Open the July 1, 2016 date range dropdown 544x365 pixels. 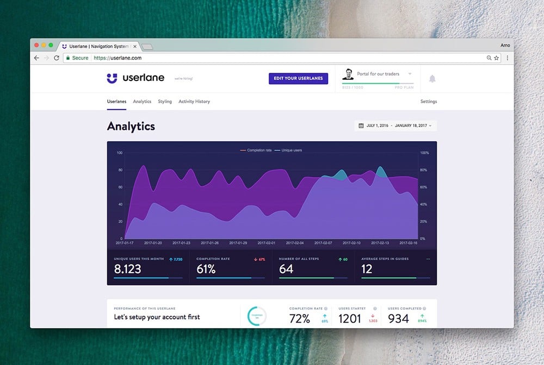(395, 125)
